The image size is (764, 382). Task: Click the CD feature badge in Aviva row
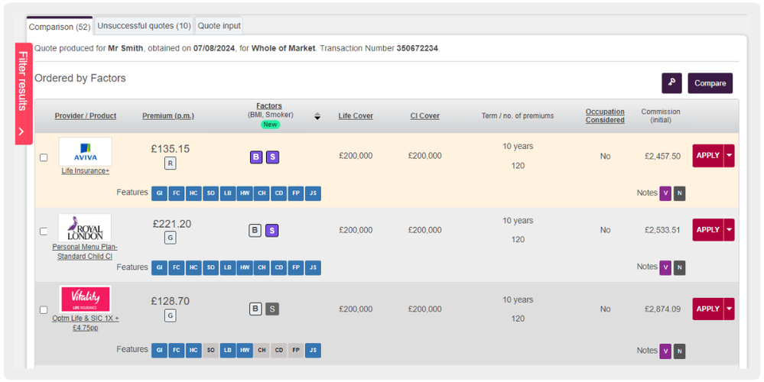click(x=278, y=193)
